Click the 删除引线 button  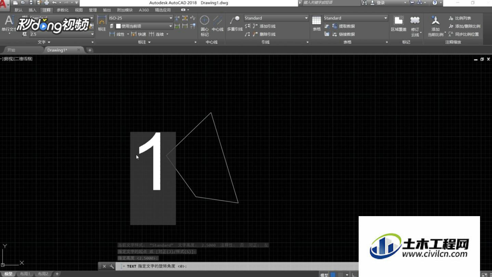pyautogui.click(x=264, y=34)
